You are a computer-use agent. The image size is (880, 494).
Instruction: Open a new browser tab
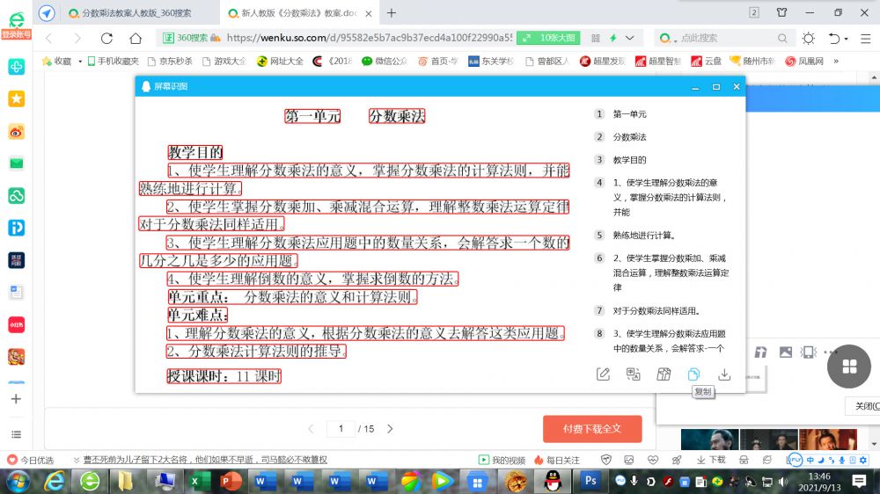tap(392, 13)
